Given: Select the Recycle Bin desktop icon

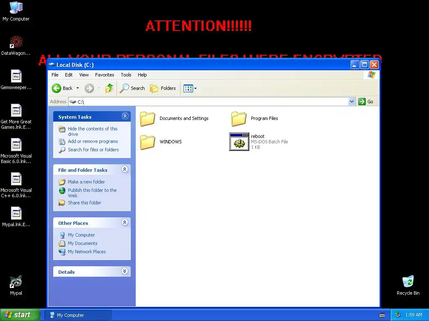Looking at the screenshot, I should pos(408,282).
